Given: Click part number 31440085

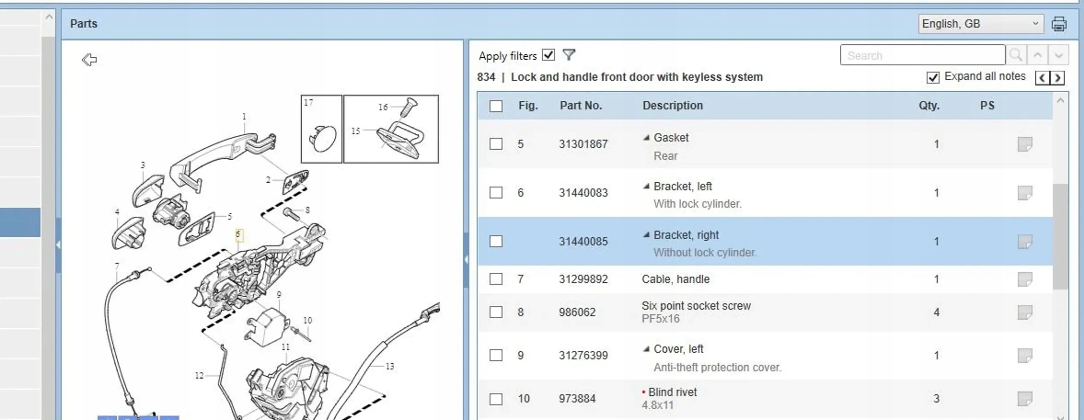Looking at the screenshot, I should coord(583,242).
